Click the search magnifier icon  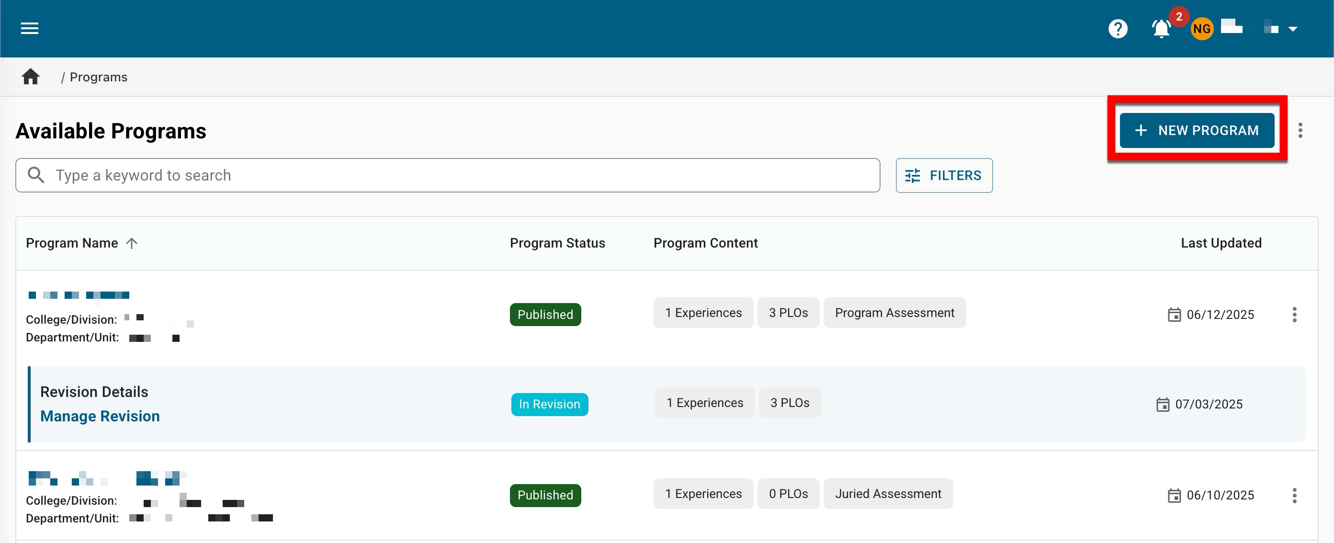point(36,175)
